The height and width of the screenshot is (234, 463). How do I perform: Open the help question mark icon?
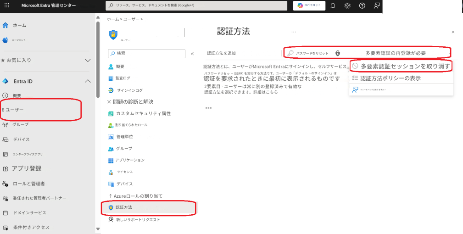(x=362, y=6)
